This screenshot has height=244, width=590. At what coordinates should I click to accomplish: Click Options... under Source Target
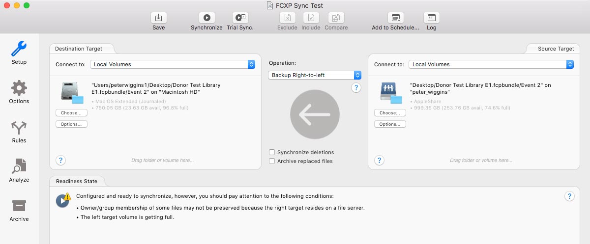[390, 124]
